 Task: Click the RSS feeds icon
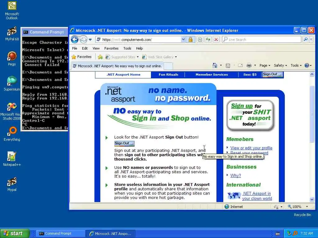coord(228,65)
